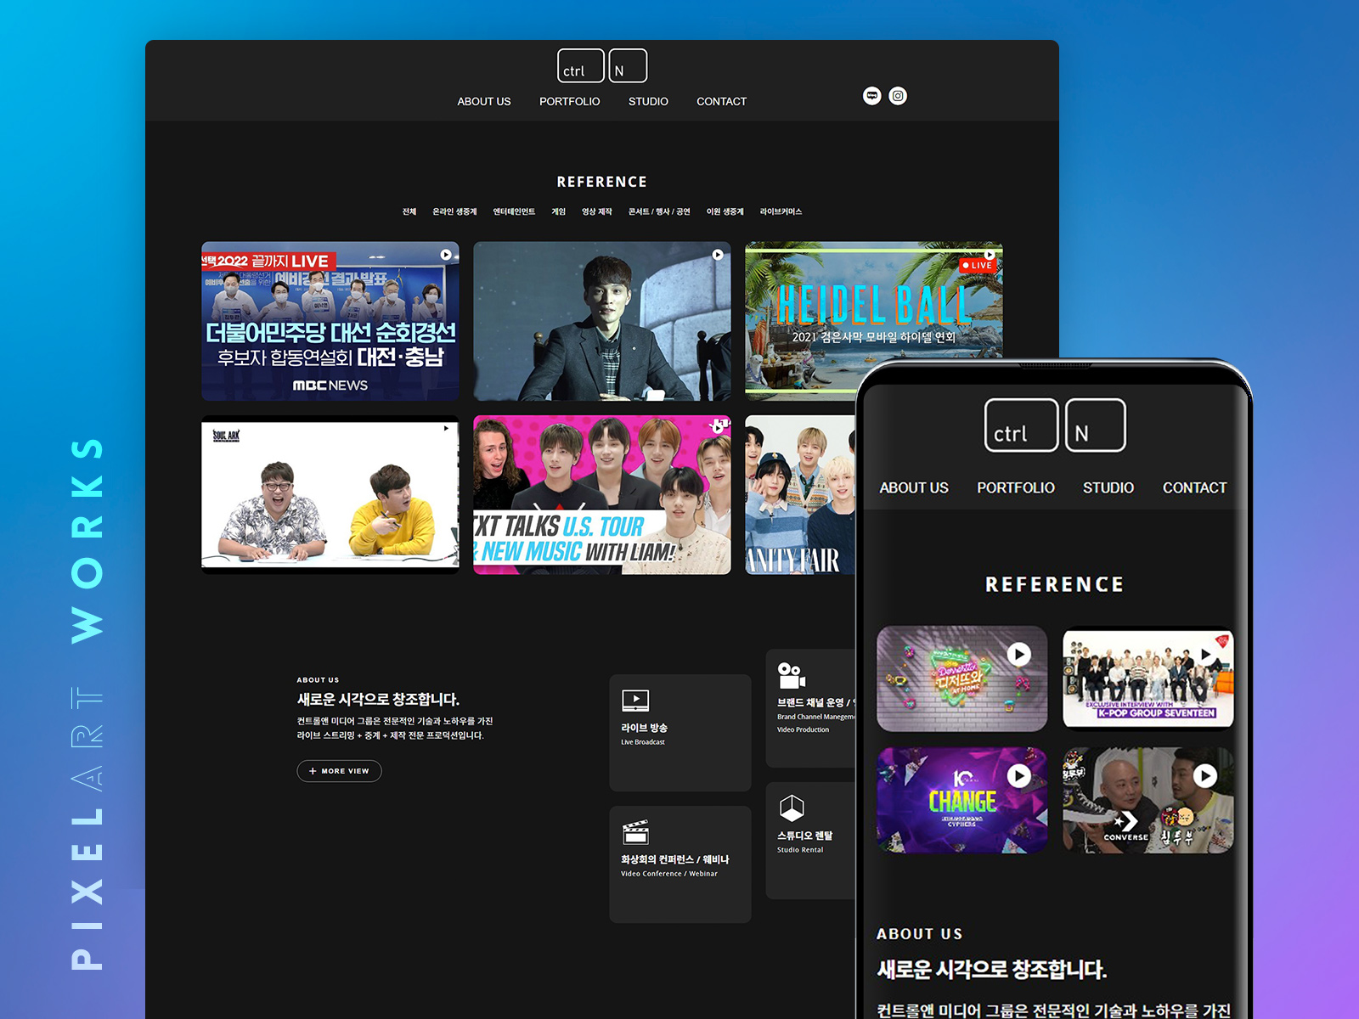Tap STUDIO in the phone navigation
The image size is (1359, 1019).
click(x=1108, y=488)
